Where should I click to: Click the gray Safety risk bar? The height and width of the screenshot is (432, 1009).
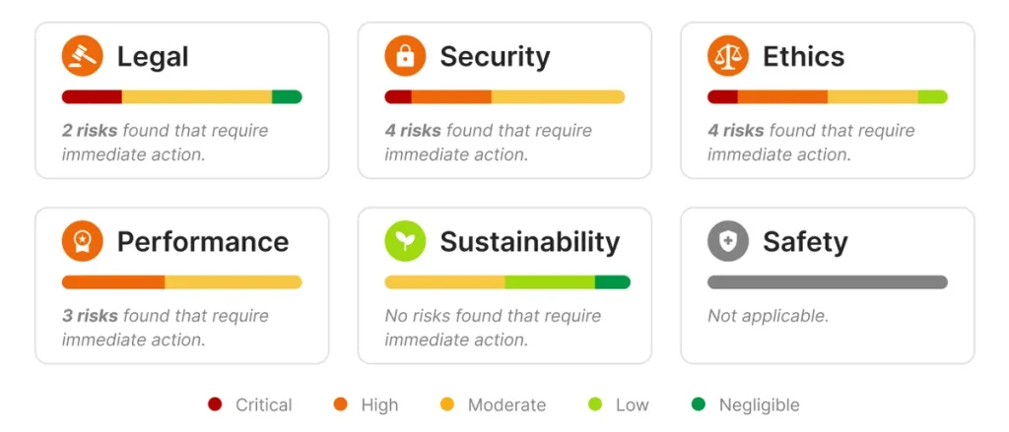pyautogui.click(x=828, y=282)
